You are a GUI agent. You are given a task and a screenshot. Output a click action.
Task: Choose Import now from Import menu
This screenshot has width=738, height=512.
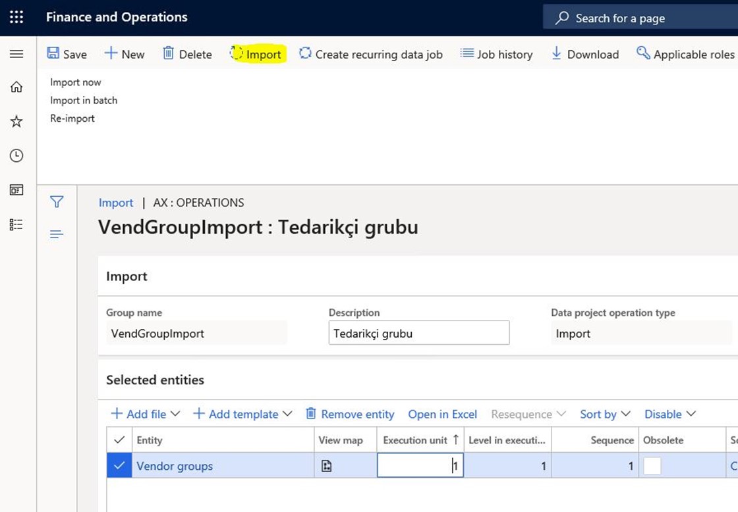click(x=76, y=82)
